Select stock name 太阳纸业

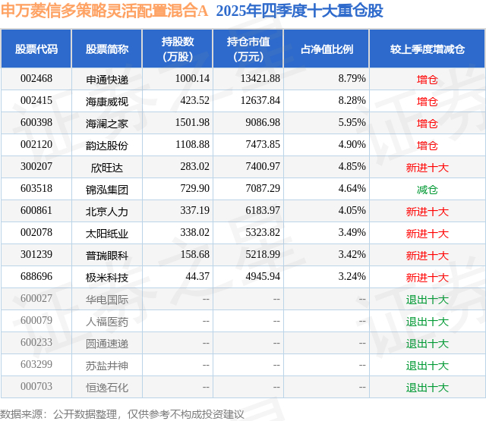click(x=107, y=234)
